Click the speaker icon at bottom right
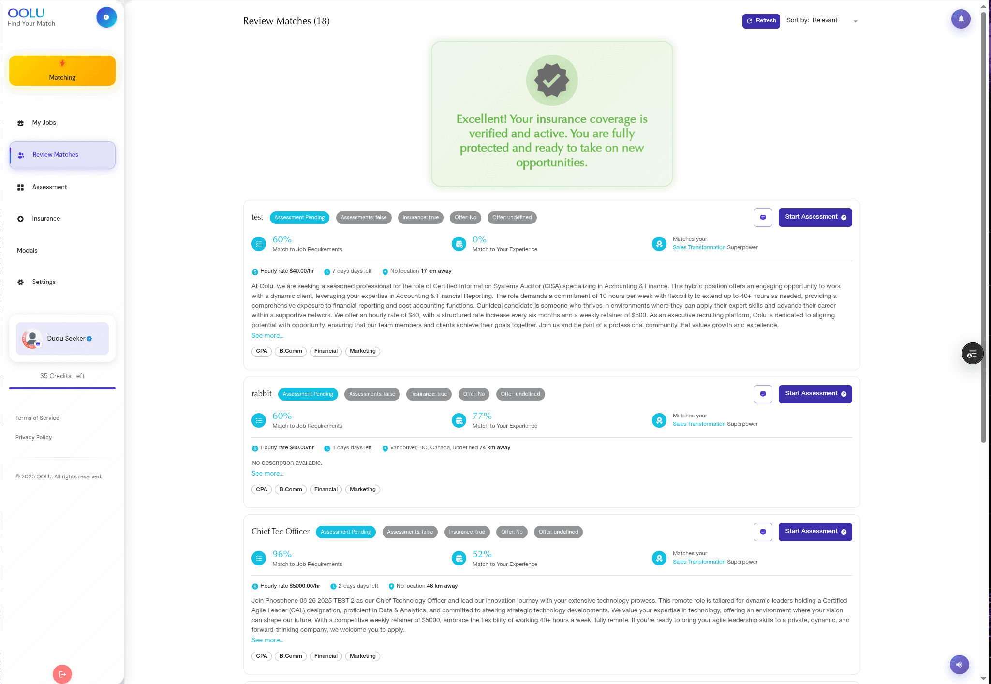 pos(959,665)
